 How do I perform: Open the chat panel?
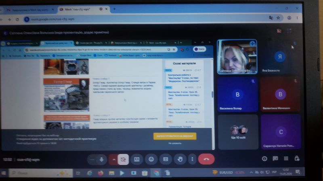coord(275,158)
